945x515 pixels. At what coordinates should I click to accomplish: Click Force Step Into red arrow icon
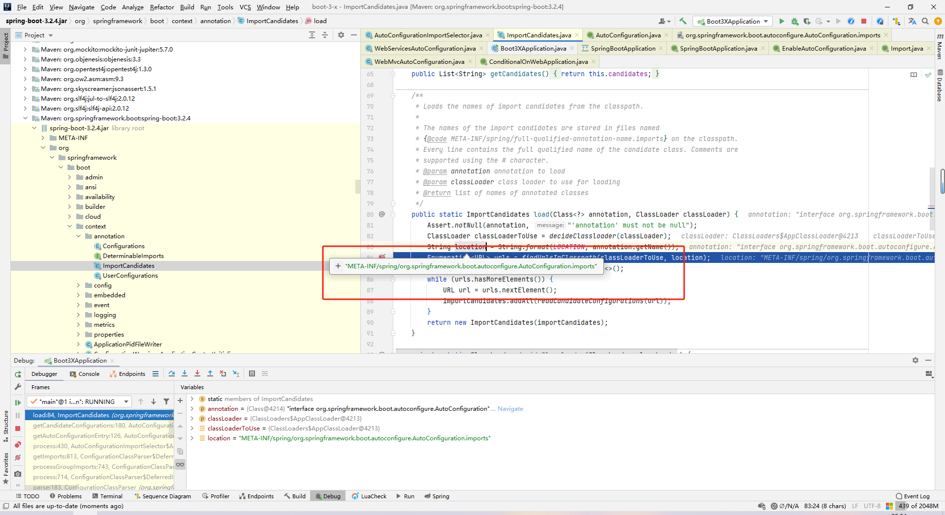(x=197, y=373)
